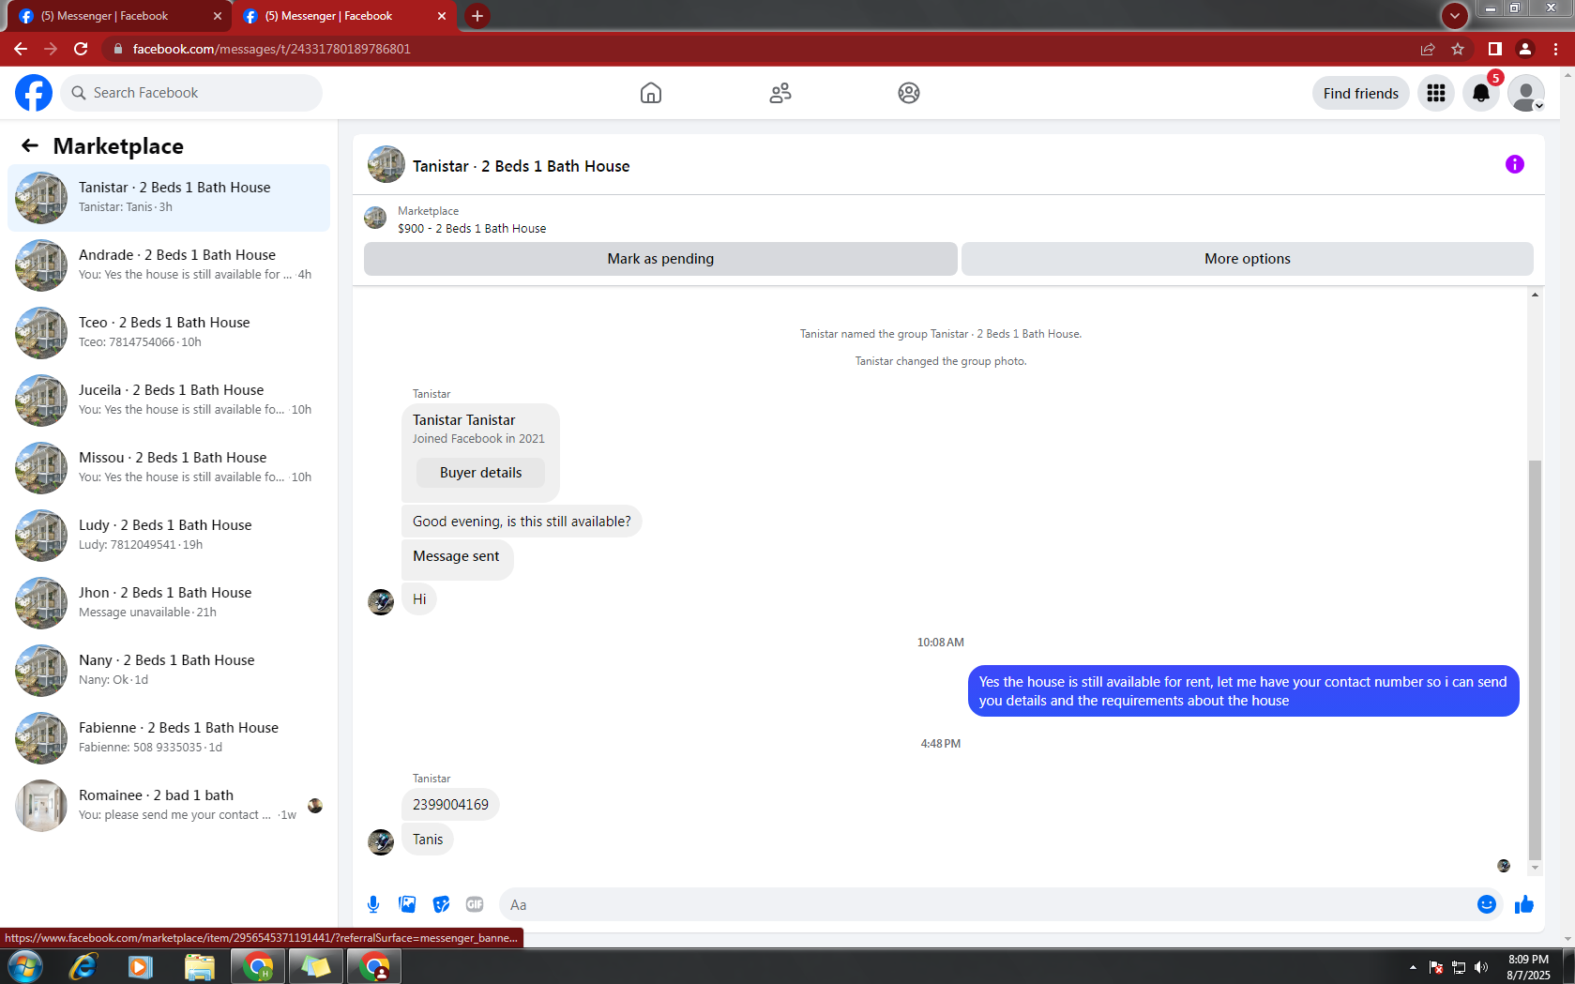Open the Juceila 2 Beds 1 Bath conversation

click(x=169, y=401)
